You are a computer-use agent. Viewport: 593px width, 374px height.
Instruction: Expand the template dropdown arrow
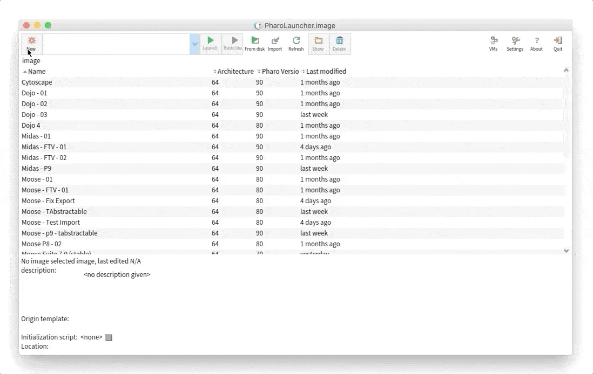point(194,44)
